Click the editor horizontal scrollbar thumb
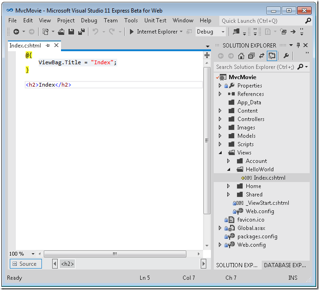 115,254
